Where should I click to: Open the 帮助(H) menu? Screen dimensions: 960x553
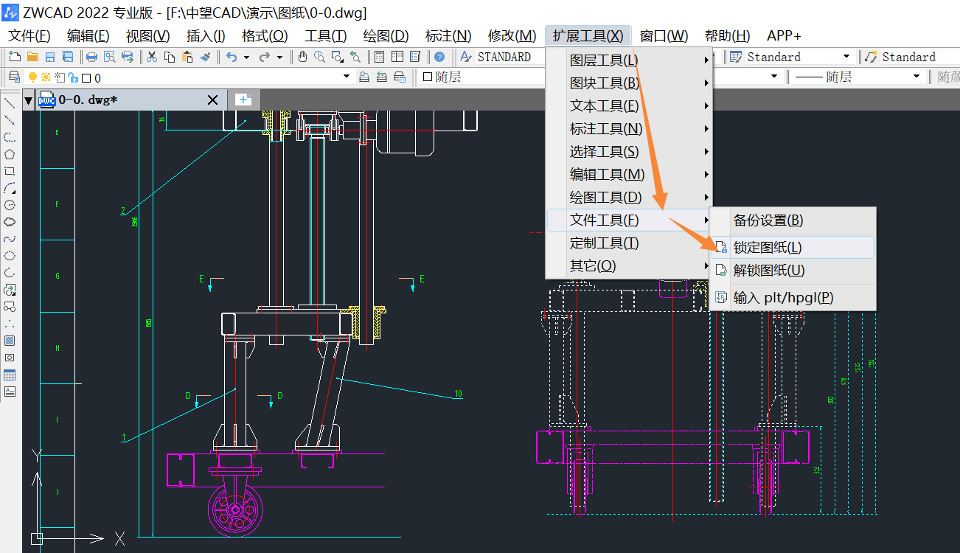pos(727,35)
